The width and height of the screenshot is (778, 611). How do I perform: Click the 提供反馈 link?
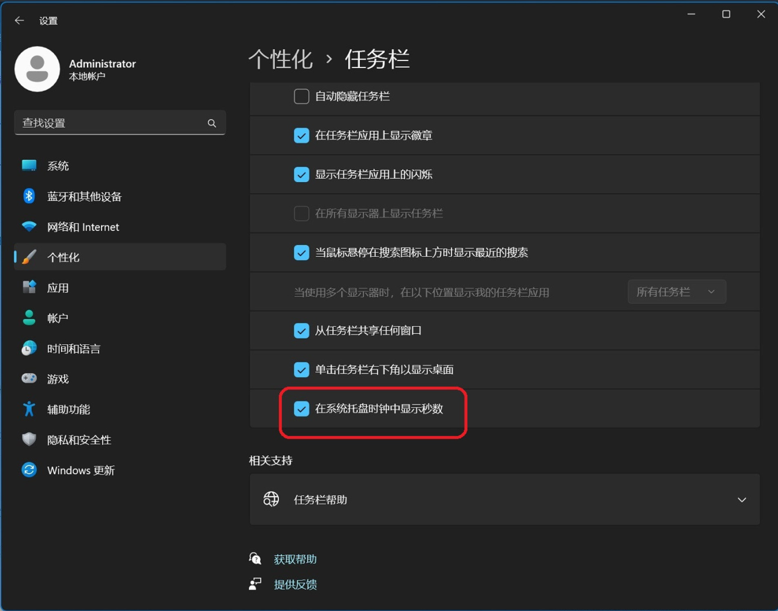[295, 584]
